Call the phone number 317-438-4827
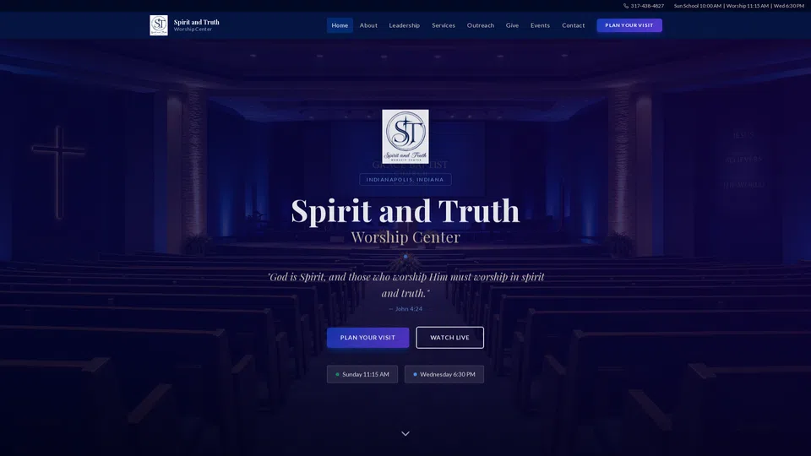The width and height of the screenshot is (811, 456). click(x=647, y=6)
